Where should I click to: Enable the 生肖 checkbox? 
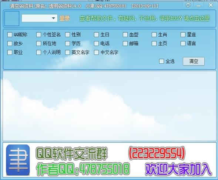click(154, 34)
